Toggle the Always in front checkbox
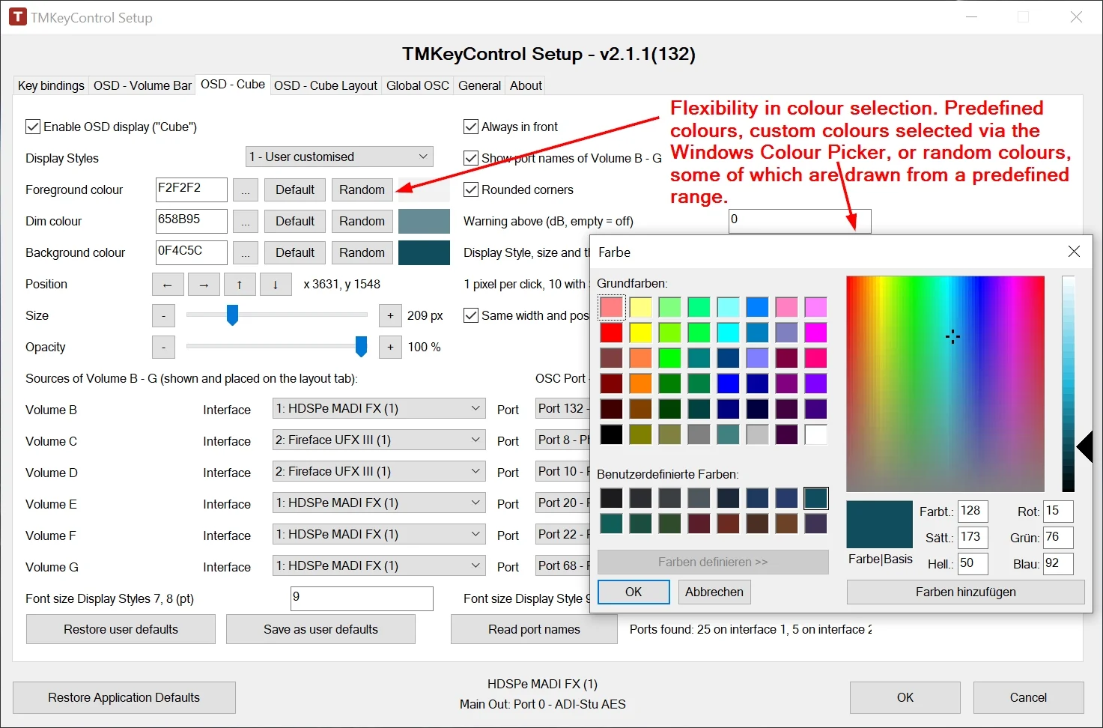Viewport: 1103px width, 728px height. (x=471, y=127)
